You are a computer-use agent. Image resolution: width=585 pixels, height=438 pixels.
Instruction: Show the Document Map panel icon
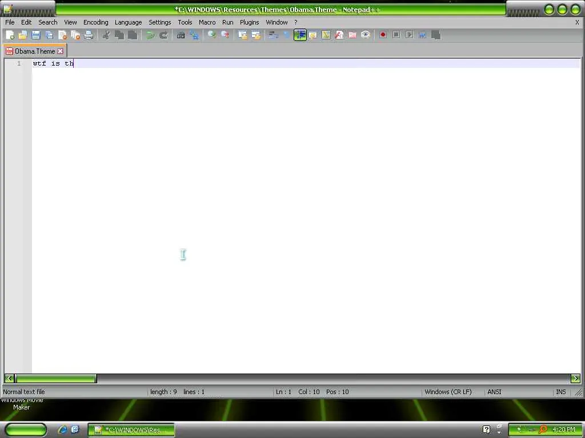pos(326,35)
